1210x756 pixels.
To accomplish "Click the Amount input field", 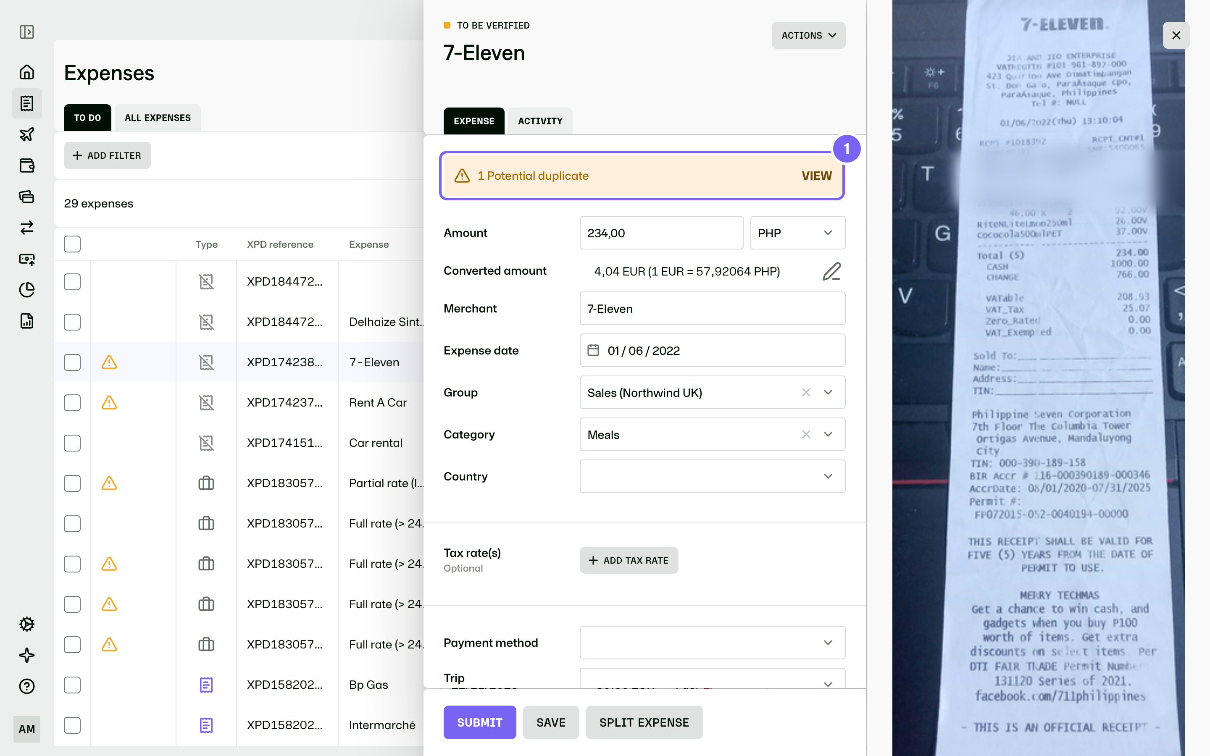I will (x=661, y=233).
